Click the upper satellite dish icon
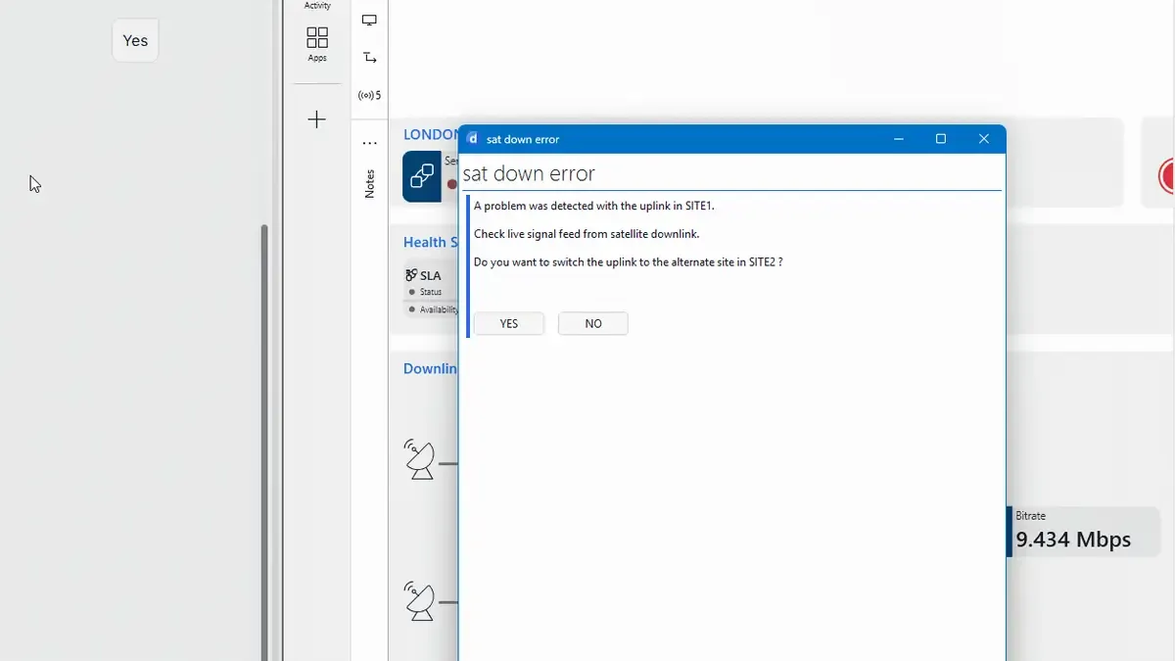 (x=421, y=459)
